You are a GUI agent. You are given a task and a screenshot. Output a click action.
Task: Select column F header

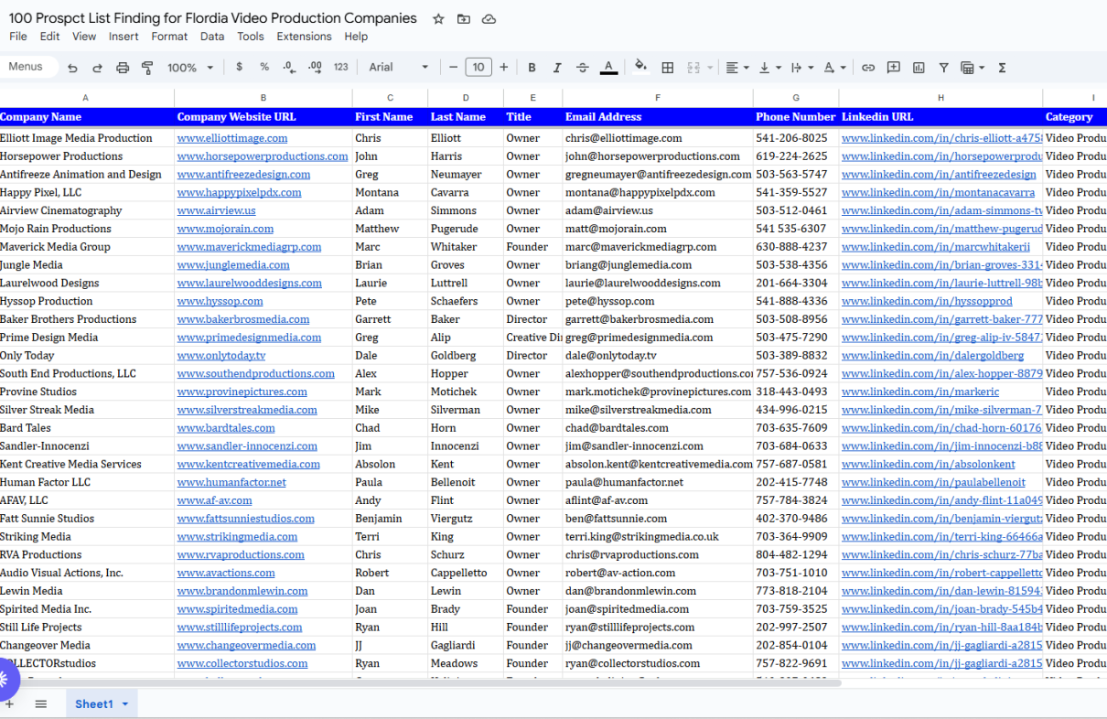(x=658, y=98)
